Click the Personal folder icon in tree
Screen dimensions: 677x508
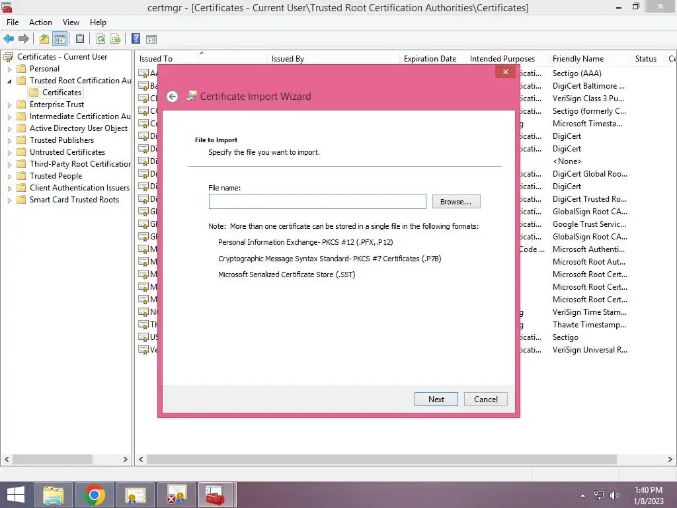21,69
